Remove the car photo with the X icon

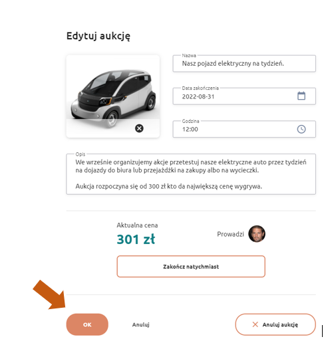coord(139,128)
